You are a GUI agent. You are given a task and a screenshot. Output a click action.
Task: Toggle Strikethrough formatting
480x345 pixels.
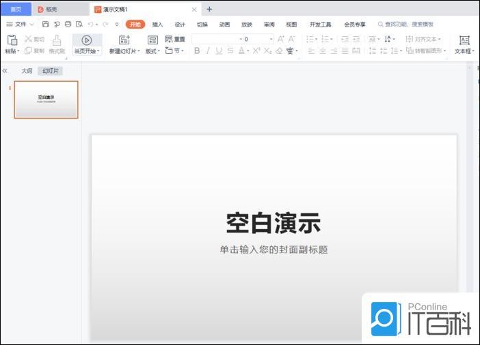230,50
